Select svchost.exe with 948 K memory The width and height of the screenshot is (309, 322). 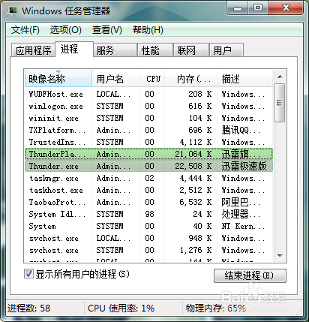point(148,238)
